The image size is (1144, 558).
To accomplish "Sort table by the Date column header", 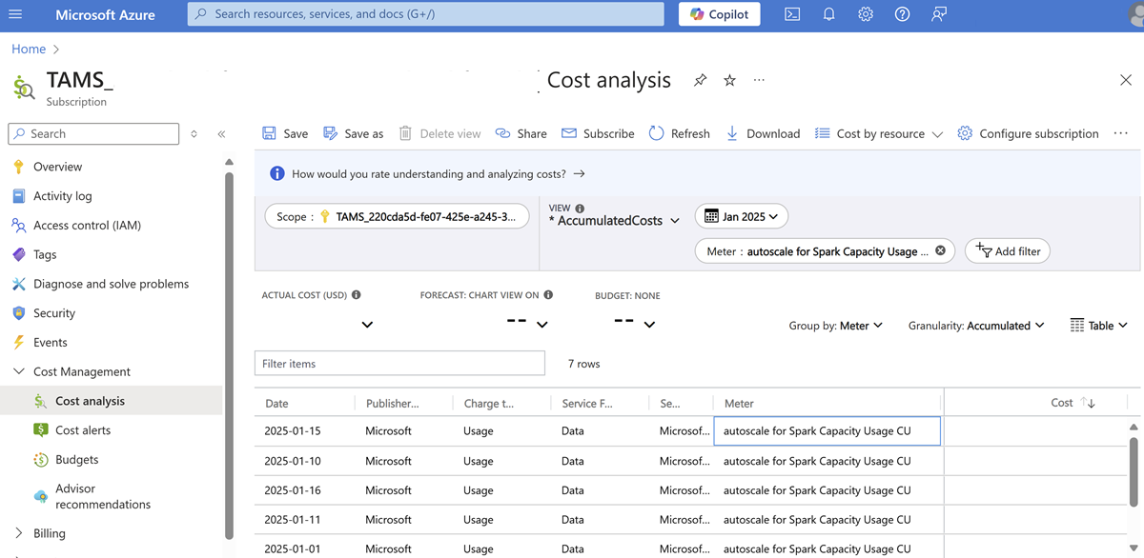I will click(x=276, y=404).
